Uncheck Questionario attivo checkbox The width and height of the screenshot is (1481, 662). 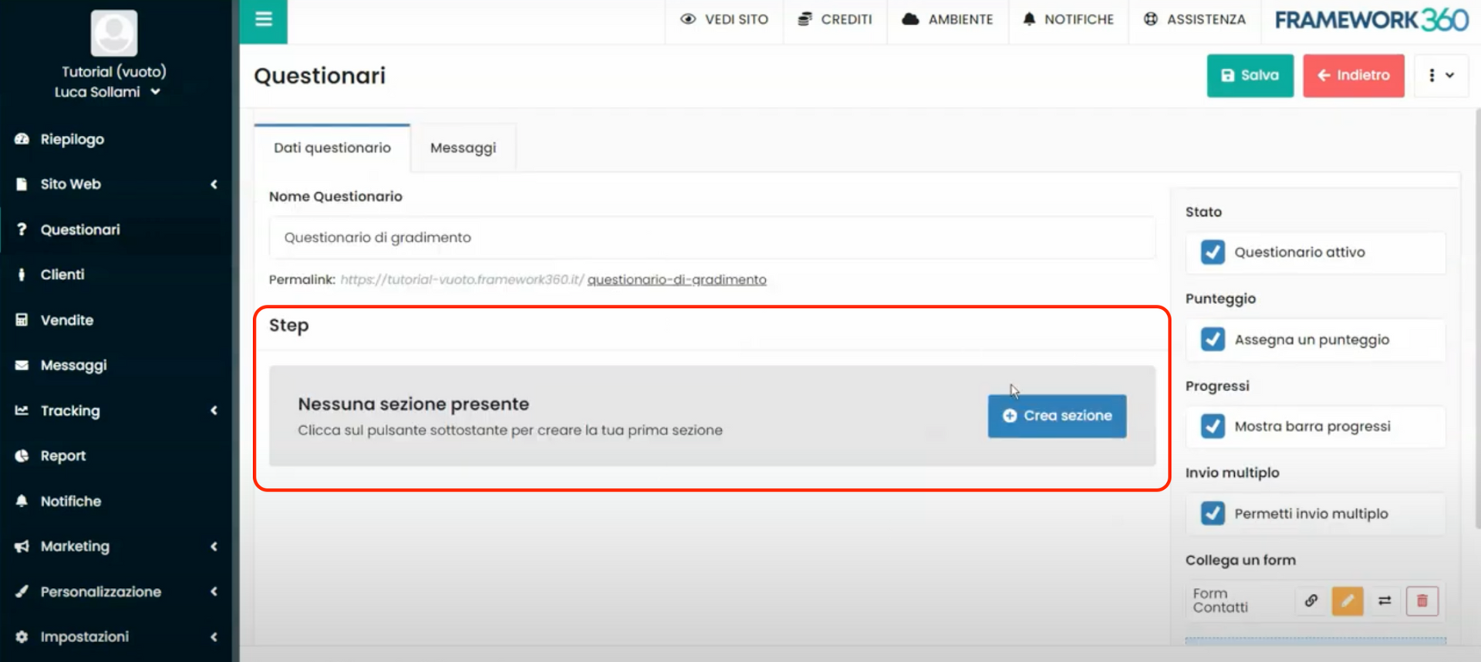click(x=1213, y=252)
